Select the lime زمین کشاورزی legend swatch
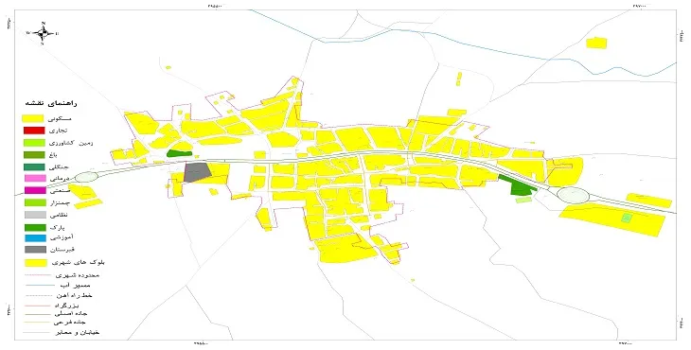Image resolution: width=691 pixels, height=350 pixels. tap(34, 143)
